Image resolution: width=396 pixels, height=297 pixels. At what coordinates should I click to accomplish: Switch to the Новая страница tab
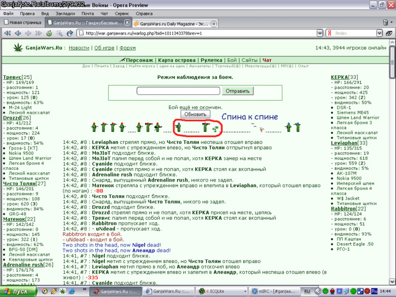click(23, 22)
